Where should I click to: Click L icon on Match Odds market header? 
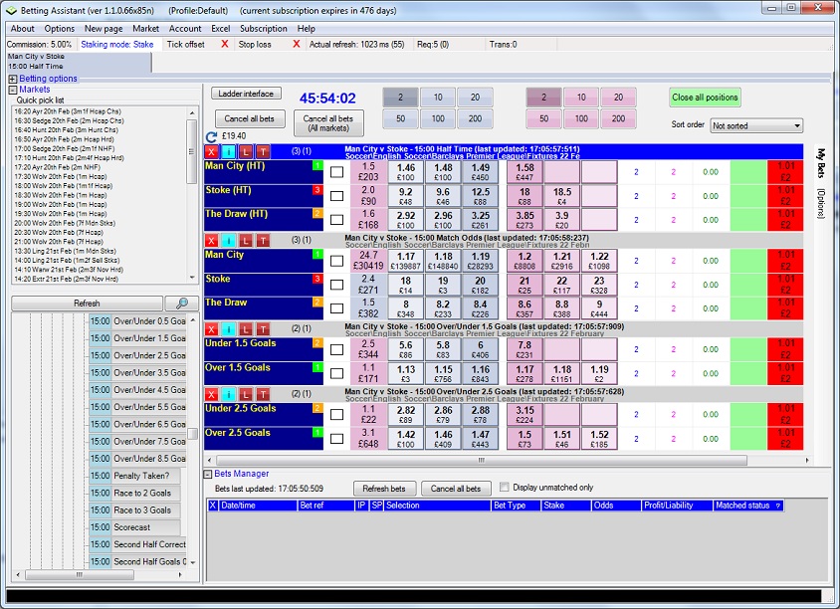246,241
